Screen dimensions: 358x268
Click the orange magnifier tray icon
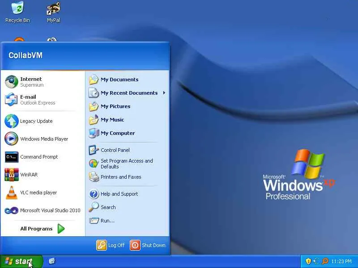[x=325, y=261]
